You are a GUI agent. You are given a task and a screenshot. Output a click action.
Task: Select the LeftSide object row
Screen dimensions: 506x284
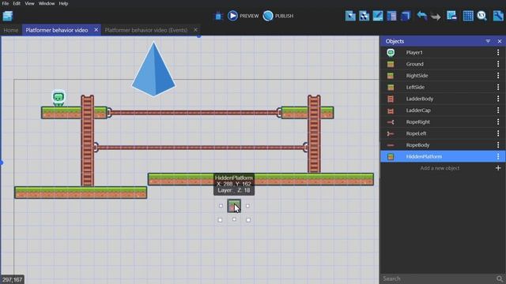tap(443, 88)
